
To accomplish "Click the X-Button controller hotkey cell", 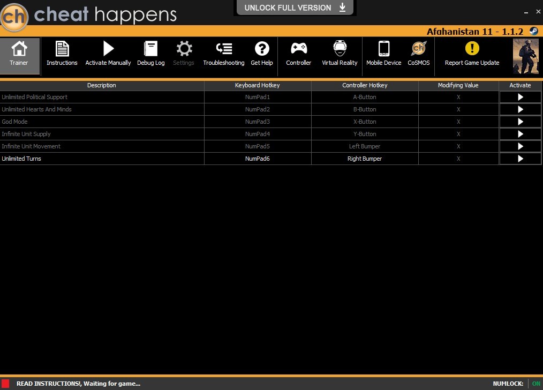I will (365, 122).
